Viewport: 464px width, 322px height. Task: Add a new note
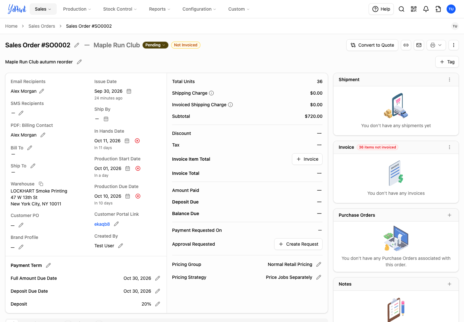click(450, 284)
